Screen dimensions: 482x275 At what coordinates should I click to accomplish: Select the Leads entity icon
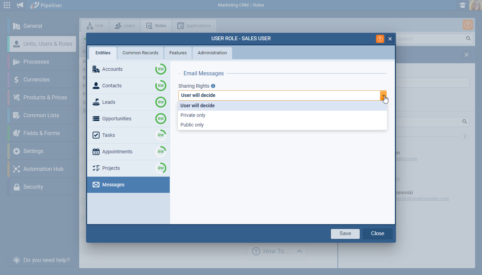click(x=96, y=102)
